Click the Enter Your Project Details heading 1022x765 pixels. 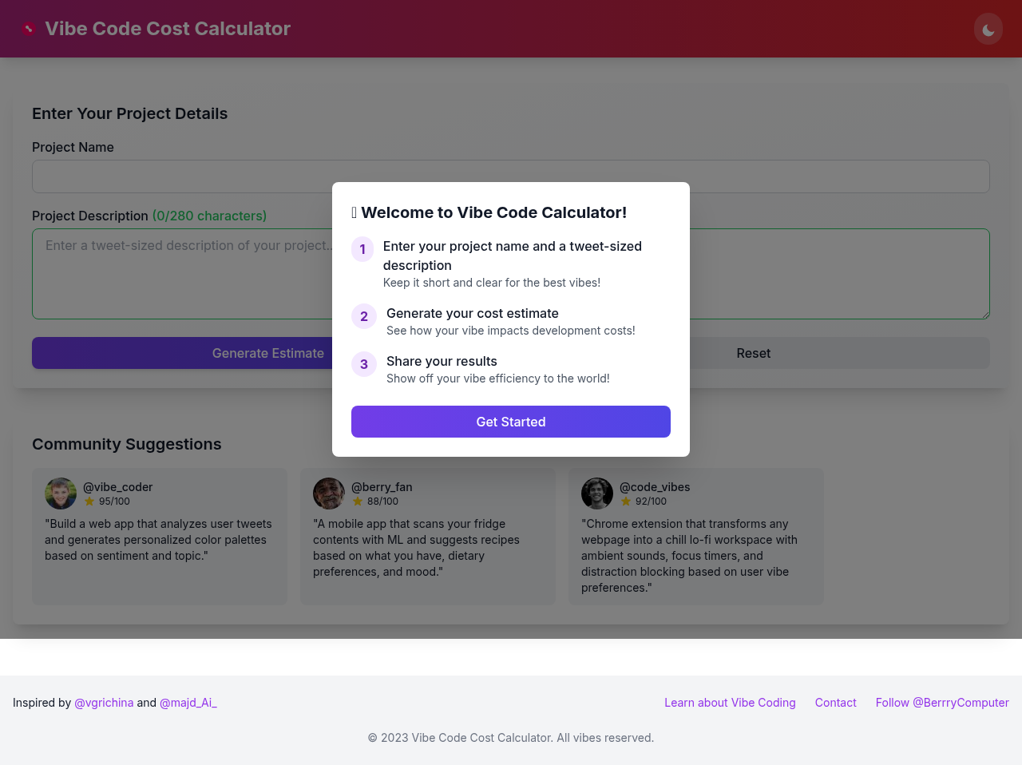129,113
